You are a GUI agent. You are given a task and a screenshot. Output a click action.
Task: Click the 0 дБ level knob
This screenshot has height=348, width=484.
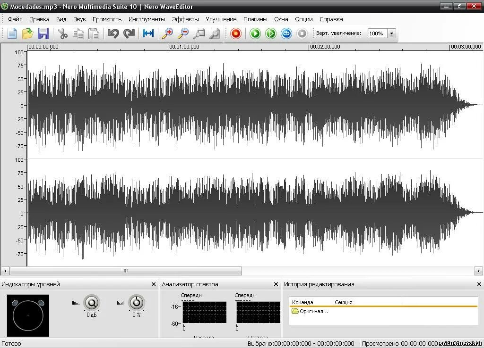click(x=91, y=303)
